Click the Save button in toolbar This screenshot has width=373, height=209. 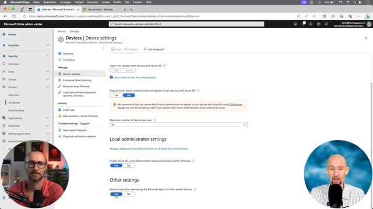click(117, 49)
